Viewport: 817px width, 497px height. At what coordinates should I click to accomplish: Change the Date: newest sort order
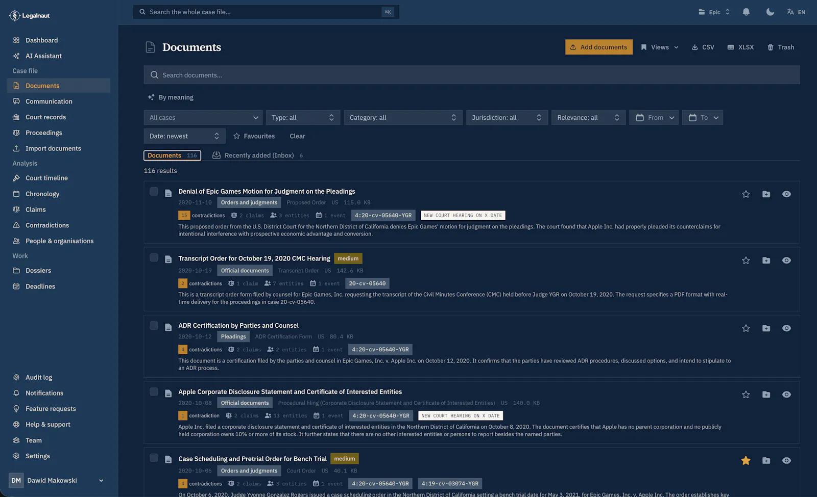pos(184,136)
